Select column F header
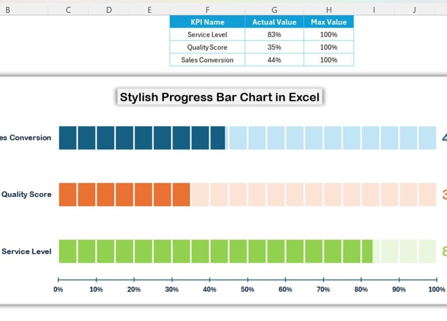The width and height of the screenshot is (447, 321). pos(207,9)
